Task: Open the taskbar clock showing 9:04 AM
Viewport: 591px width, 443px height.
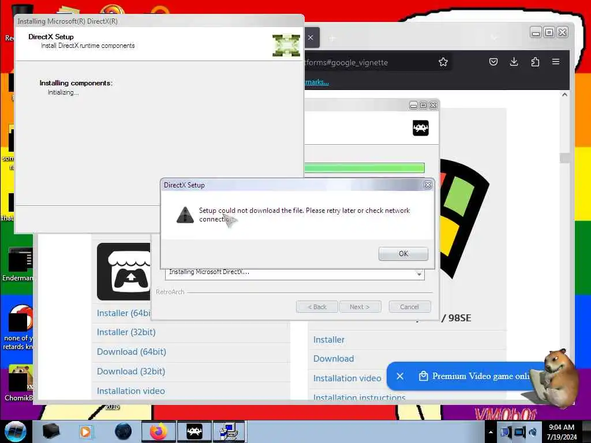Action: coord(562,431)
